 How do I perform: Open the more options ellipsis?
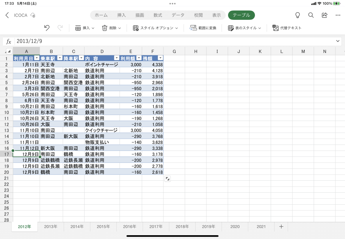[x=338, y=15]
